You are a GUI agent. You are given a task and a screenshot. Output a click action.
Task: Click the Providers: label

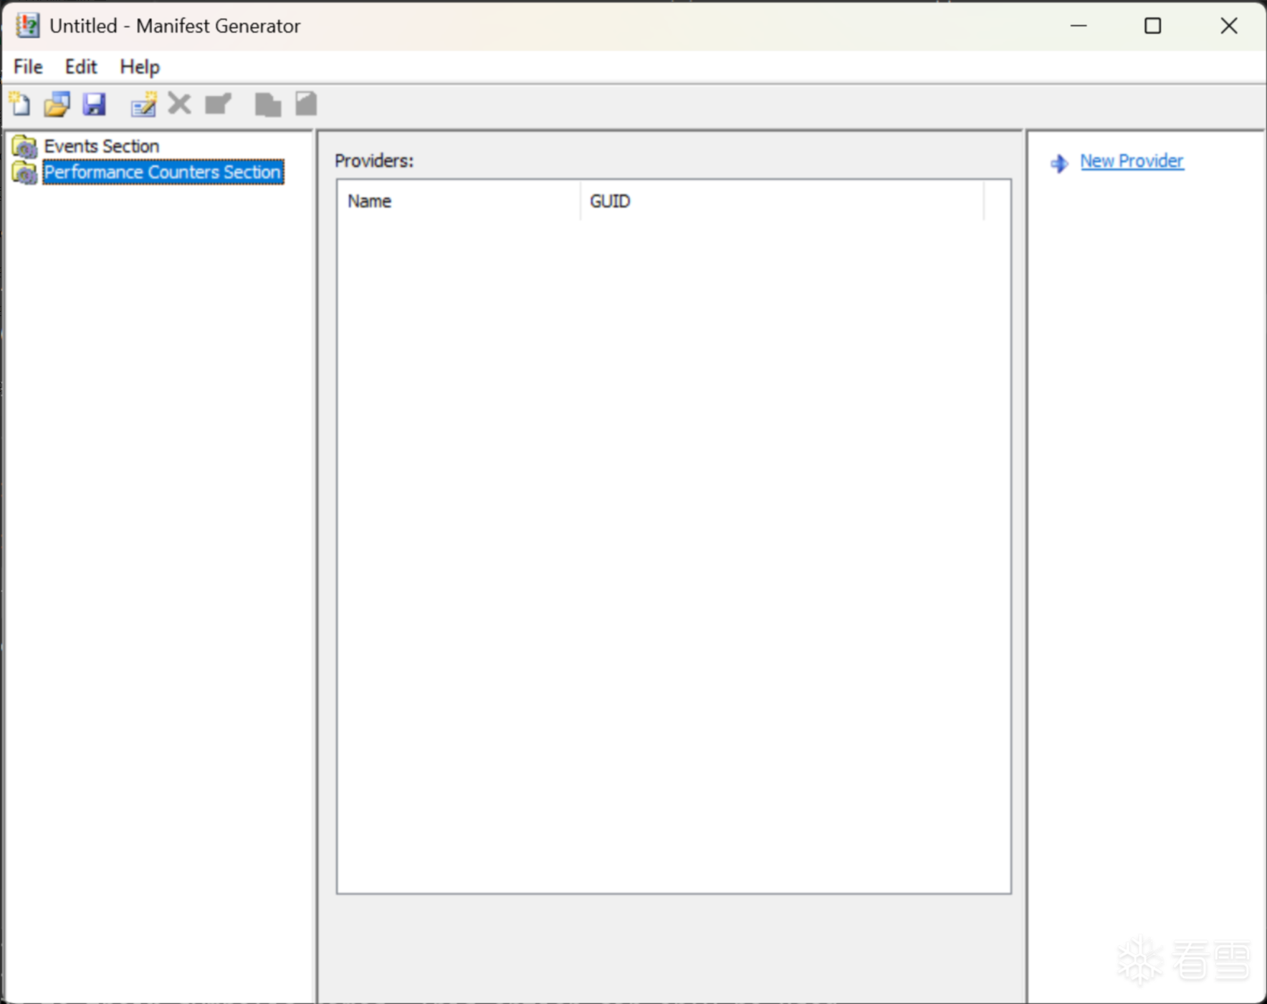pyautogui.click(x=374, y=161)
